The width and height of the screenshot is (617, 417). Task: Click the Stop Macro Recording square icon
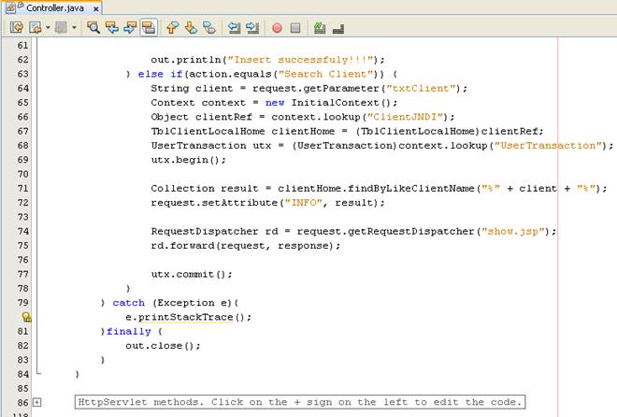click(x=295, y=27)
